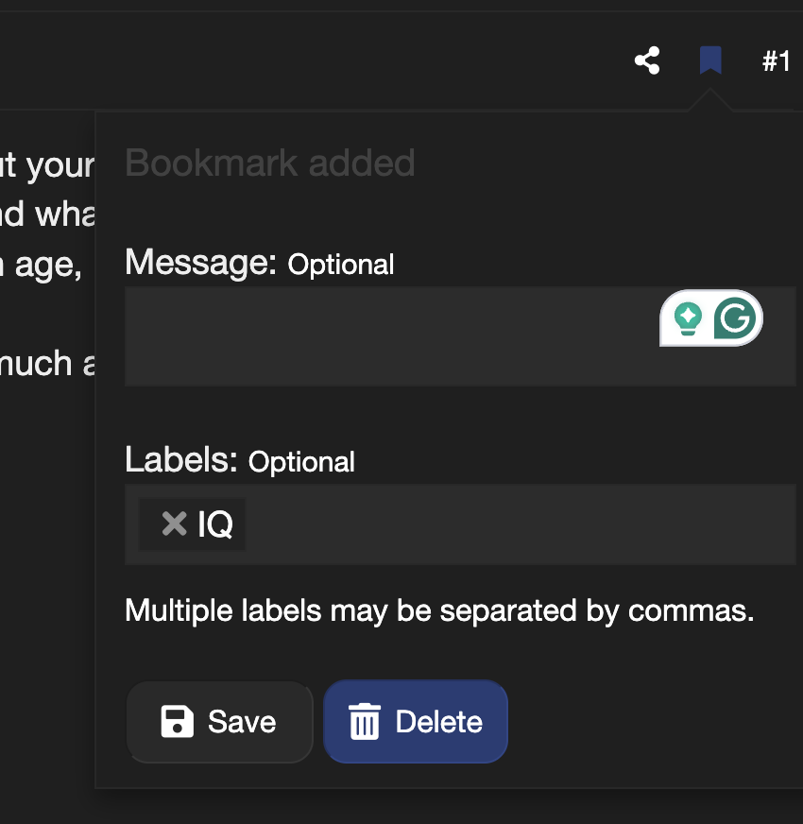The image size is (803, 824).
Task: Remove the IQ label using X
Action: click(x=174, y=524)
